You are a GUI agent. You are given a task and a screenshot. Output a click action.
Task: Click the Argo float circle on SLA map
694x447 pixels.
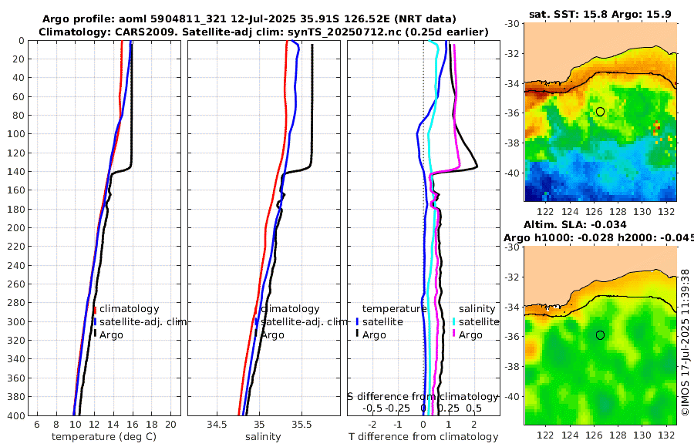(x=600, y=335)
